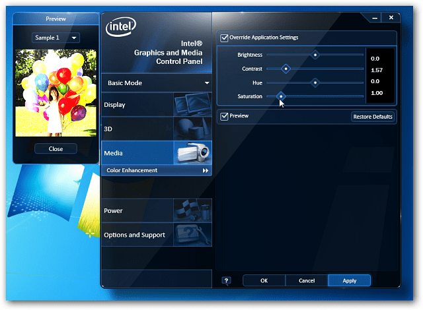Click the Hue slider handle
The height and width of the screenshot is (310, 423).
click(x=315, y=82)
